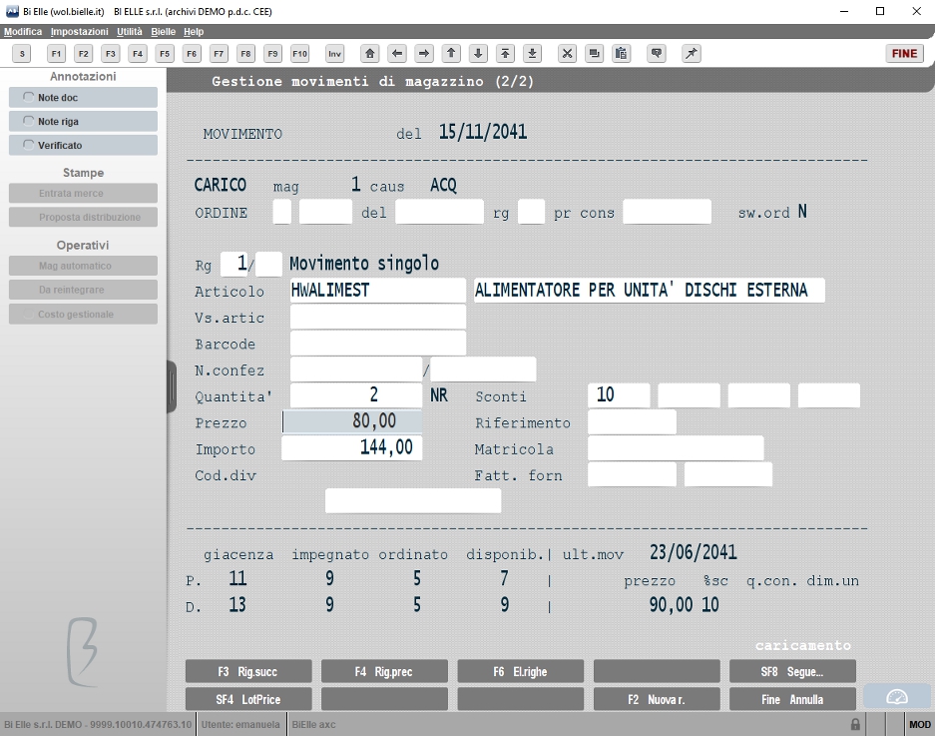Click the home icon in the toolbar
The image size is (935, 736).
[369, 54]
